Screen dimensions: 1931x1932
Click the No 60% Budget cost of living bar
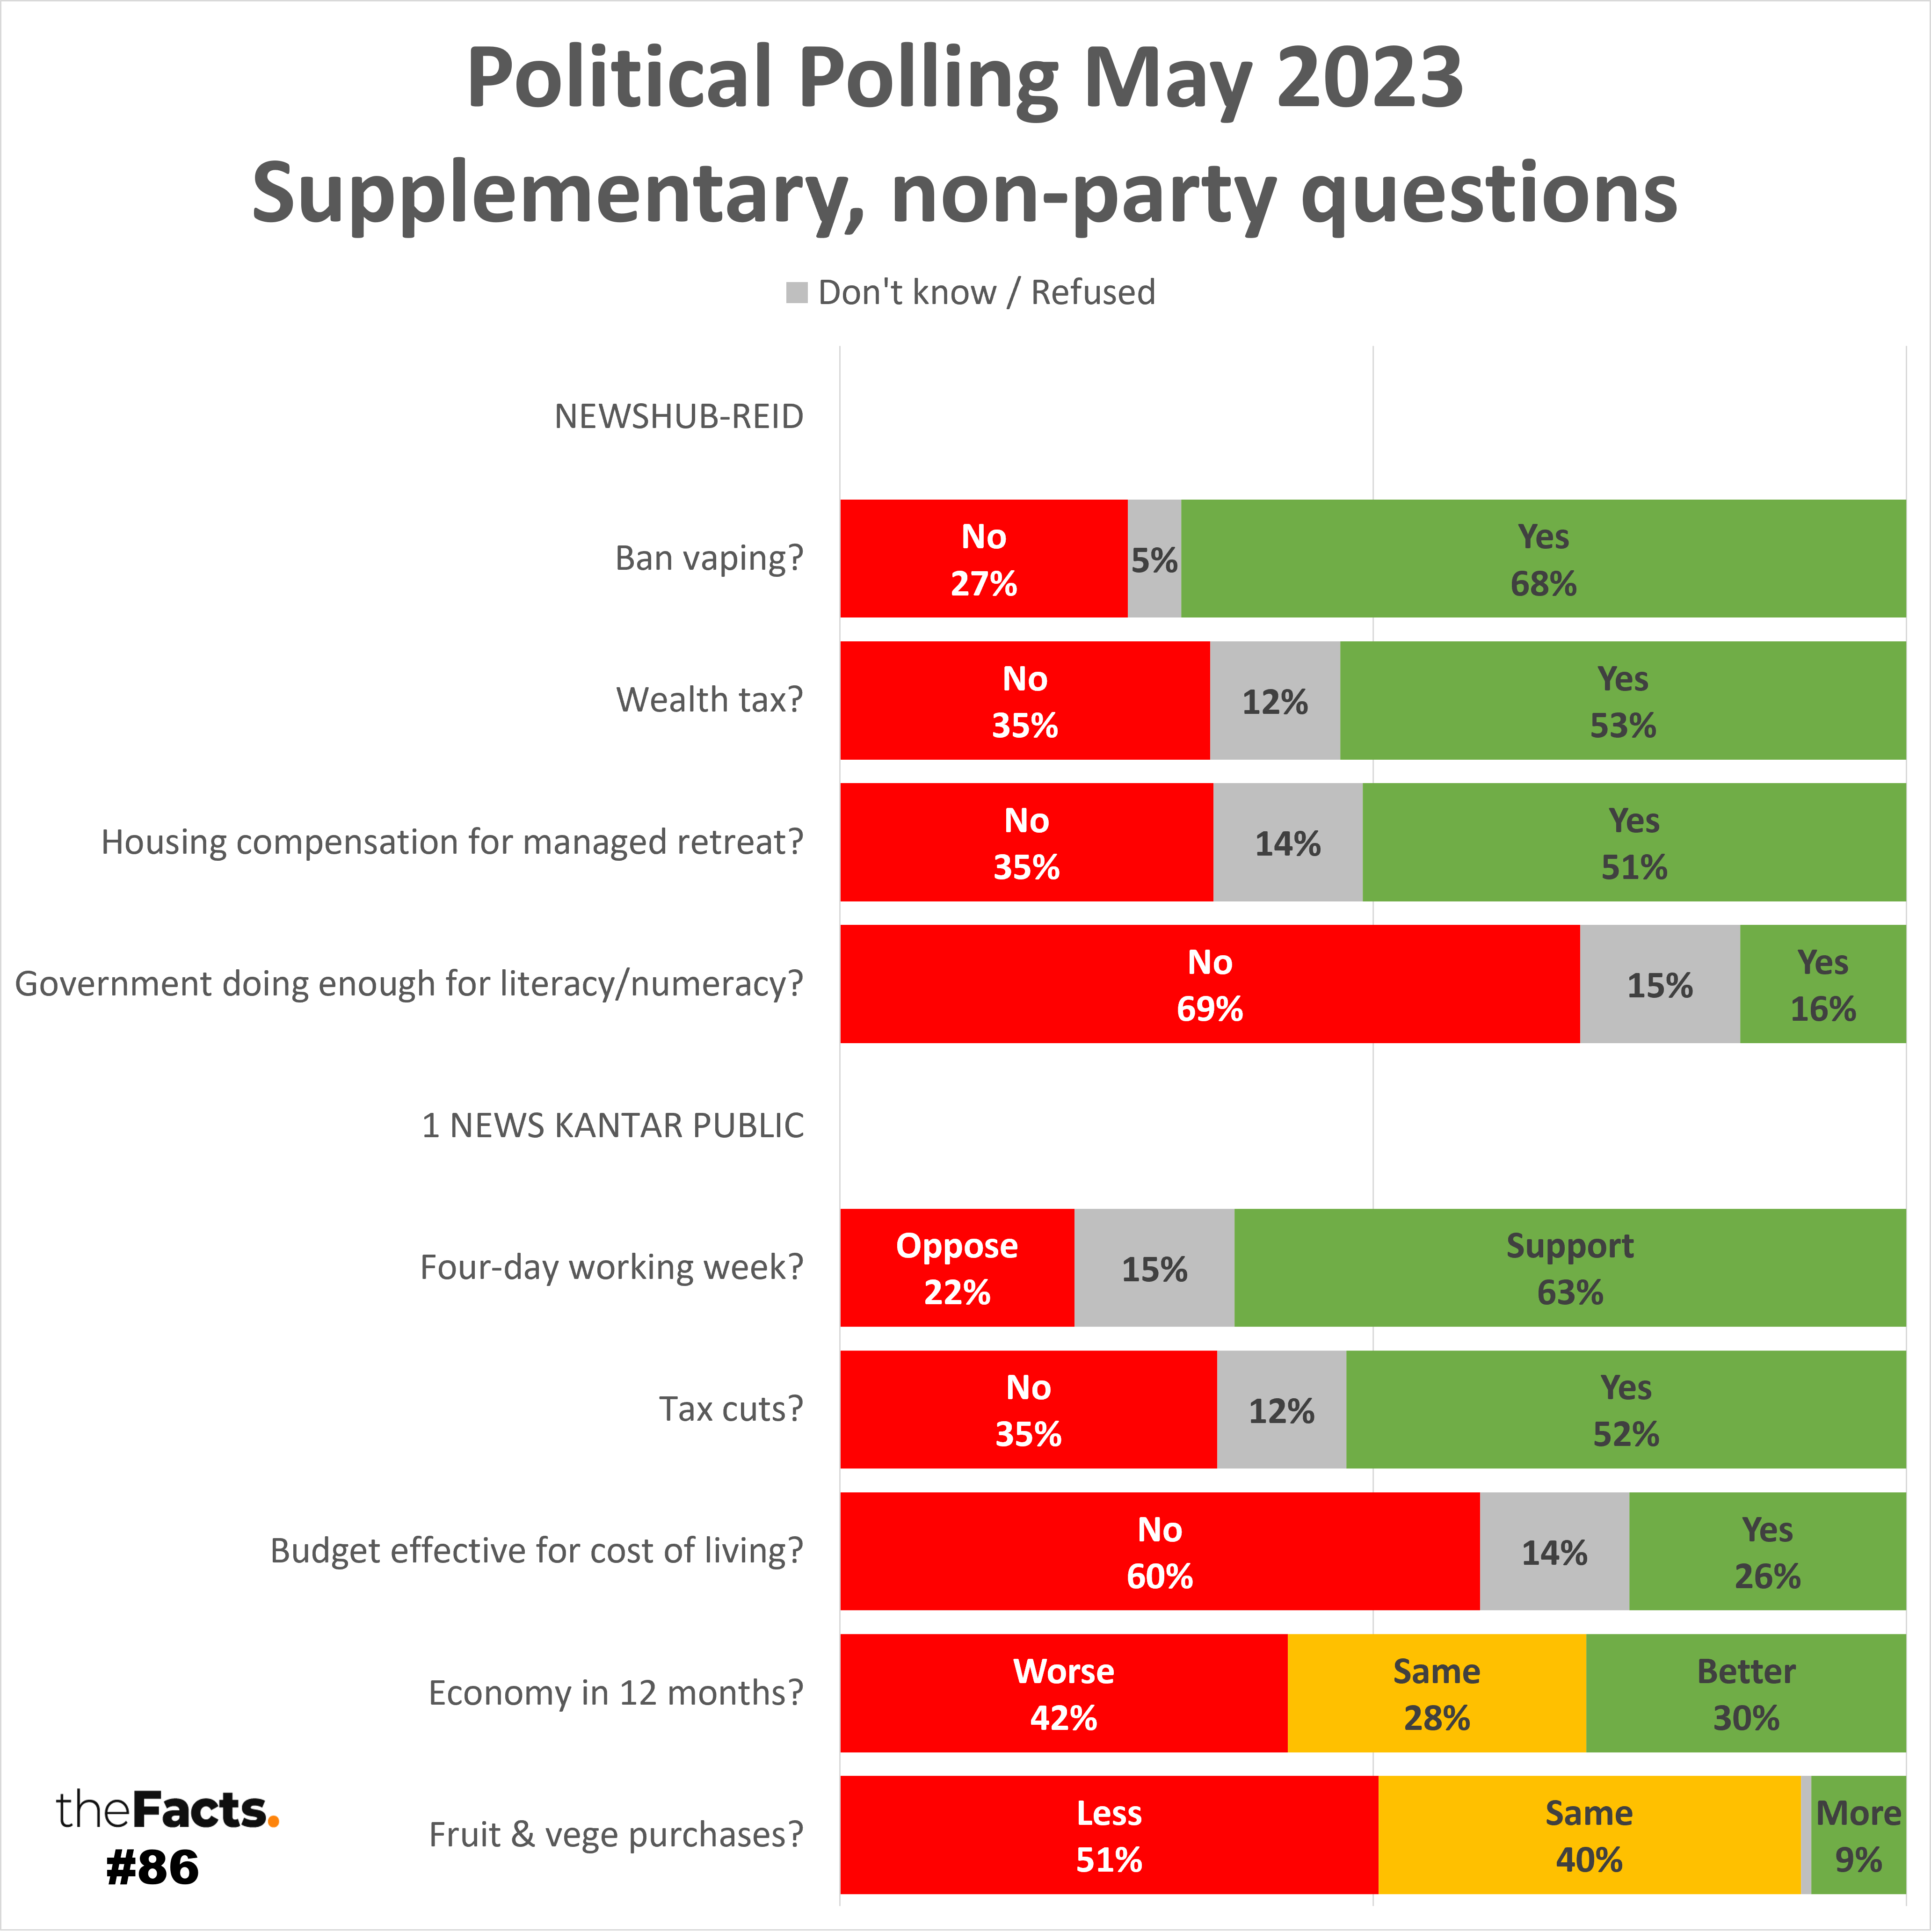point(1159,1552)
